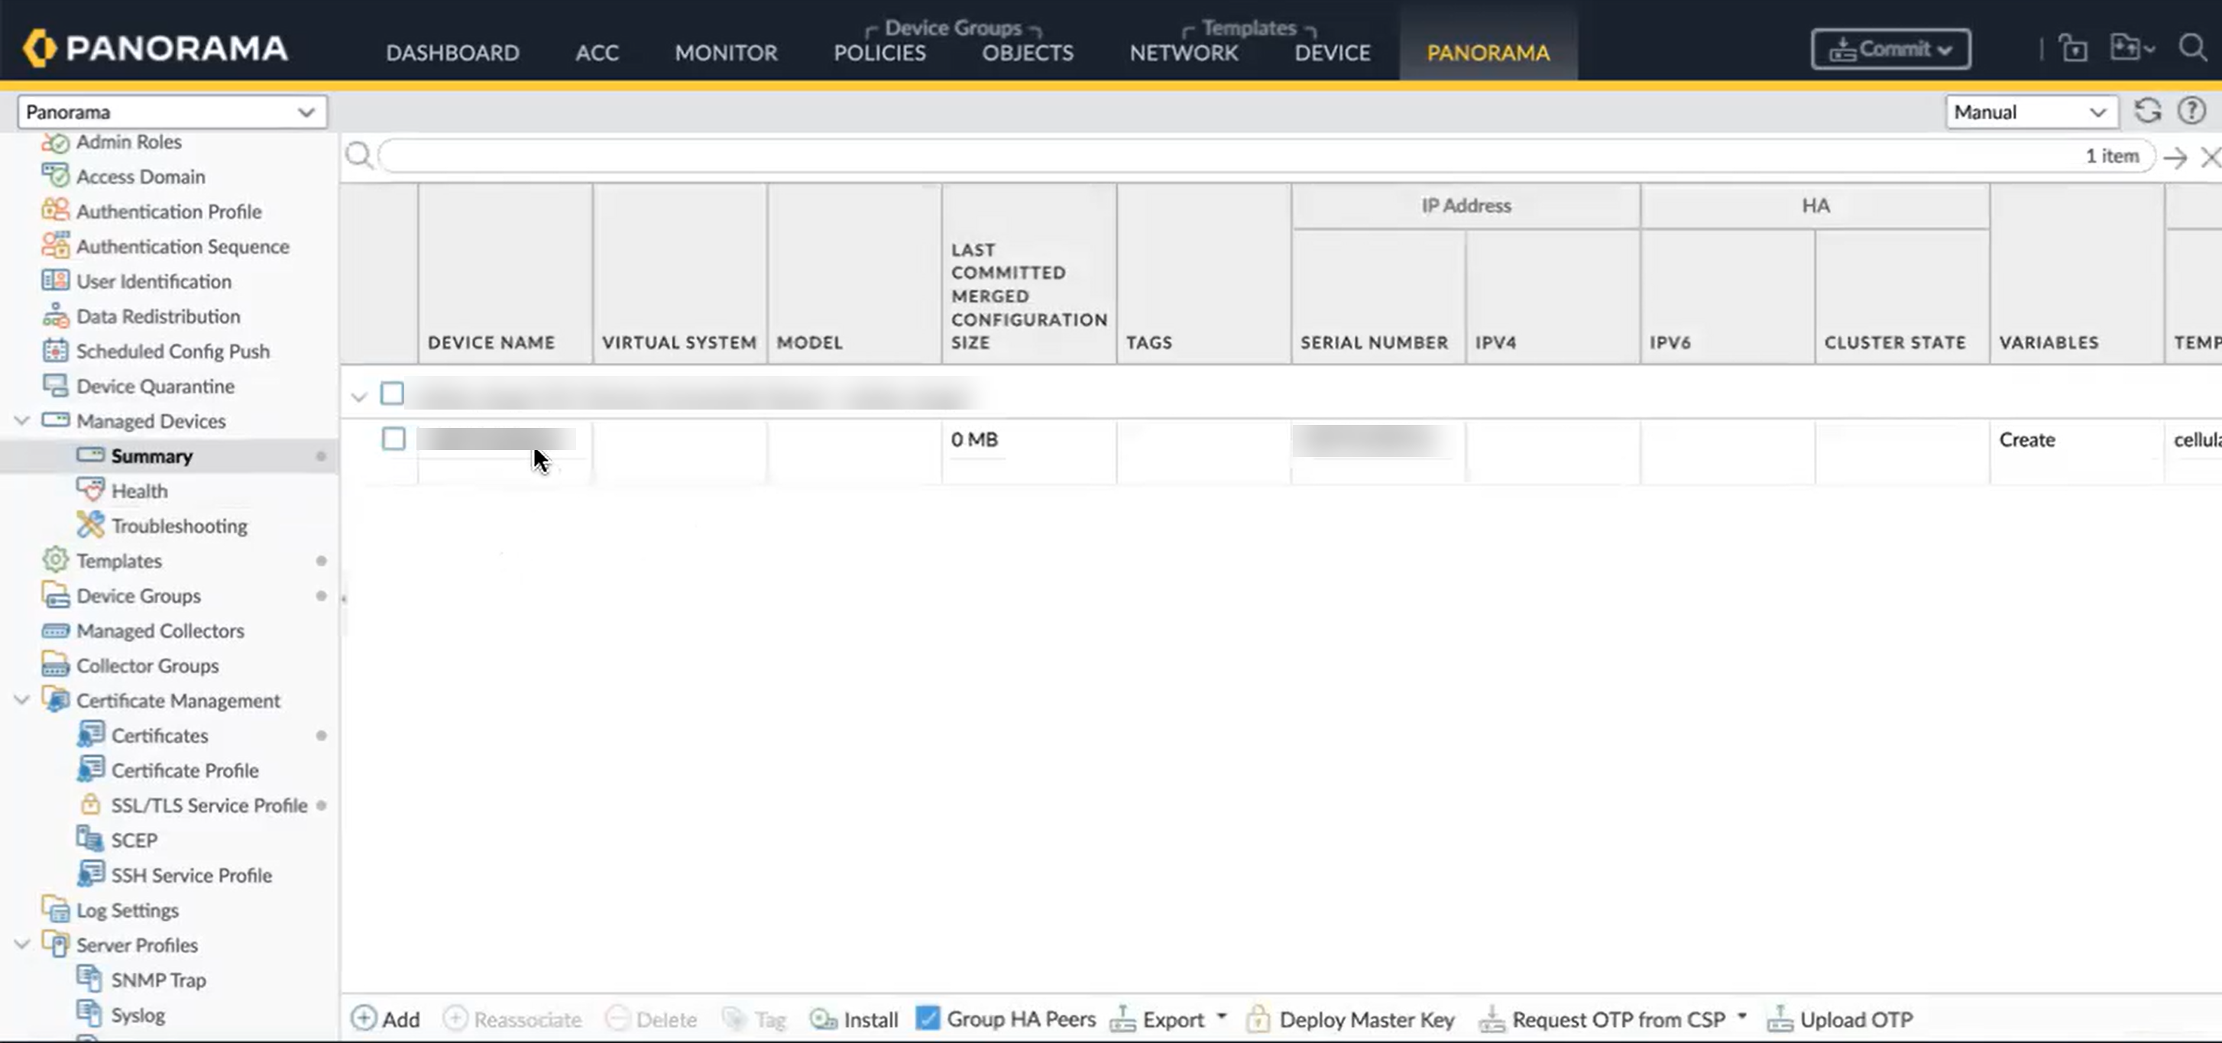This screenshot has width=2222, height=1043.
Task: Open Health under Managed Devices
Action: pos(139,491)
